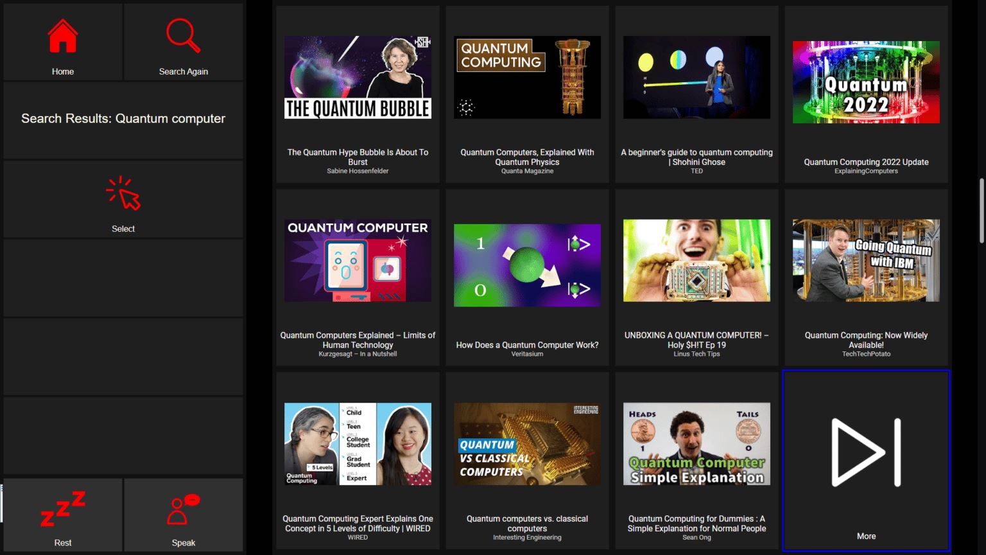The height and width of the screenshot is (555, 986).
Task: Play the Veritasium quantum computer video
Action: point(527,265)
